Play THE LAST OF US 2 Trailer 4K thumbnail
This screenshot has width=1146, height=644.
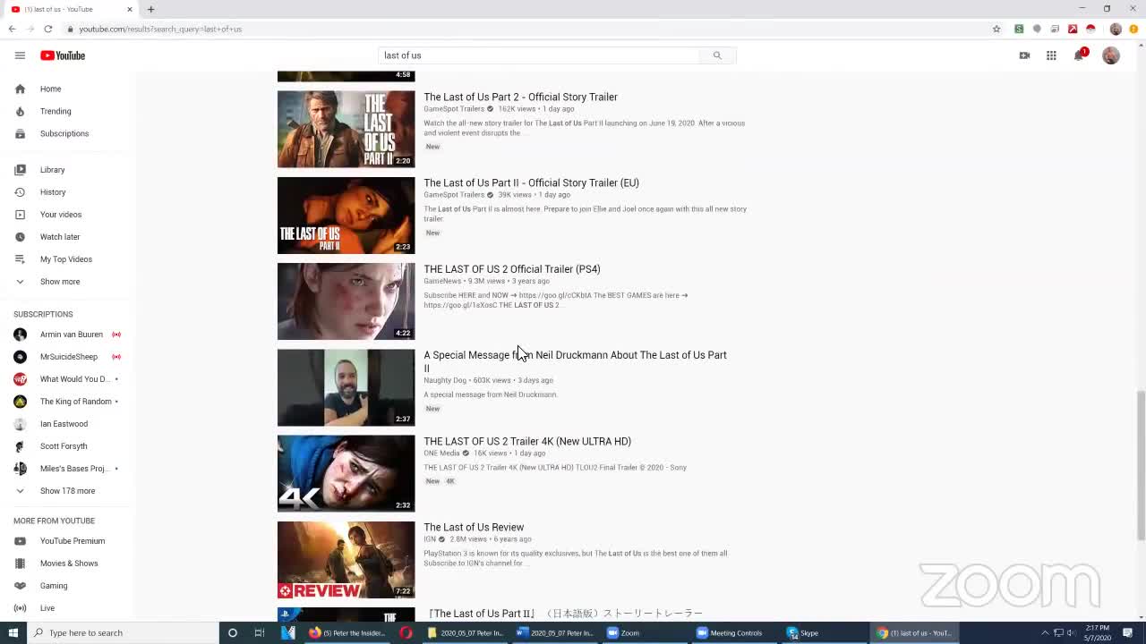[x=346, y=473]
